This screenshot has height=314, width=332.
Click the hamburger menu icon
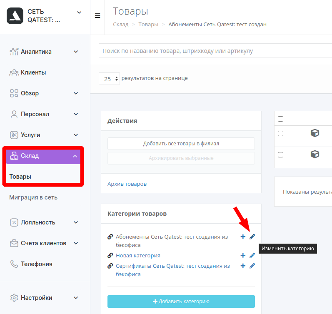point(97,16)
